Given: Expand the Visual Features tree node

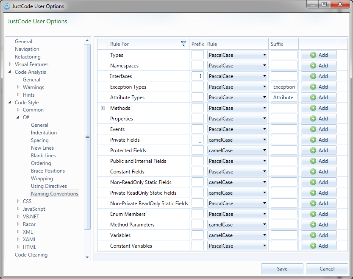Looking at the screenshot, I should point(10,64).
